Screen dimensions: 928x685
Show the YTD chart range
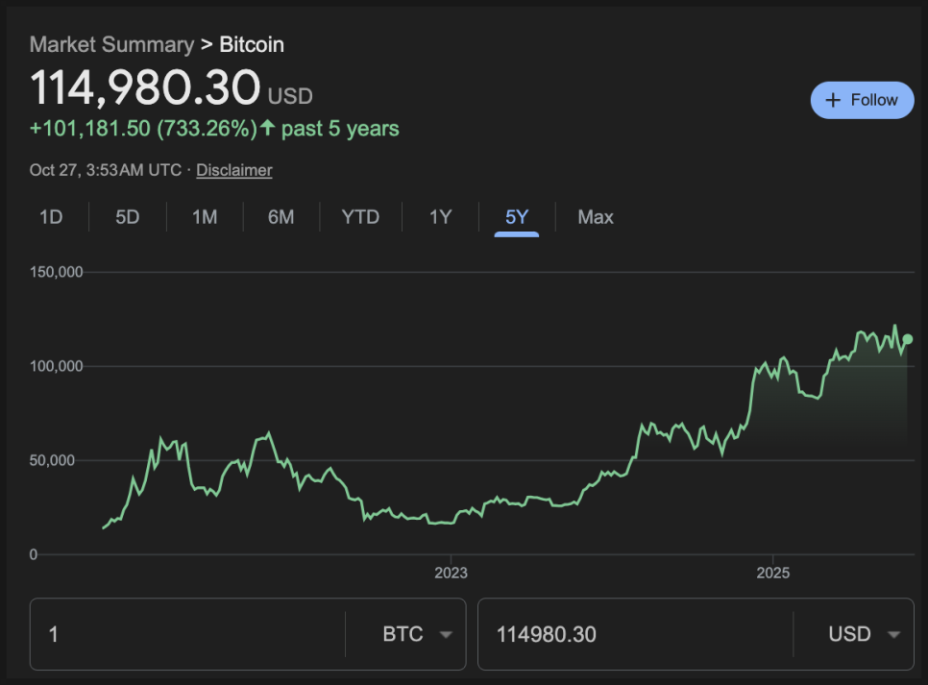pyautogui.click(x=360, y=217)
